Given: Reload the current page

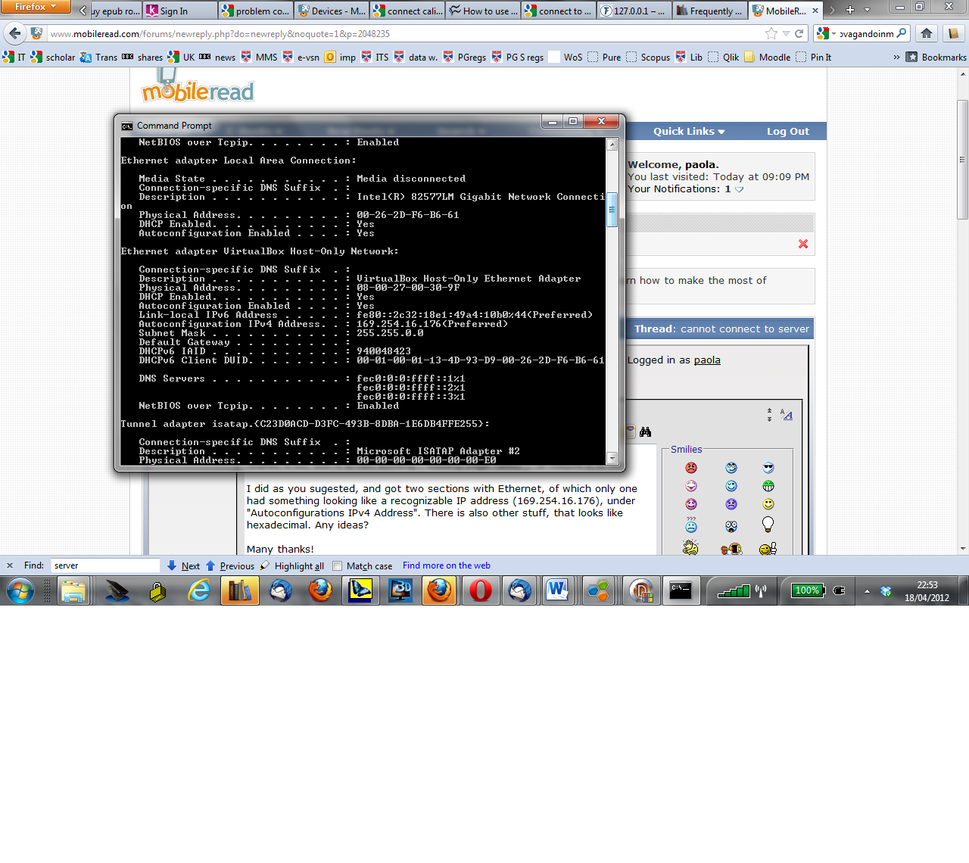Looking at the screenshot, I should (799, 33).
